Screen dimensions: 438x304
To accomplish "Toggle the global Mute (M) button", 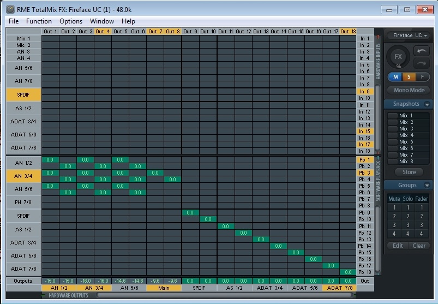I will point(395,77).
